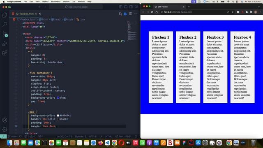Click HTML language mode in status bar
This screenshot has width=263, height=148.
pyautogui.click(x=108, y=136)
